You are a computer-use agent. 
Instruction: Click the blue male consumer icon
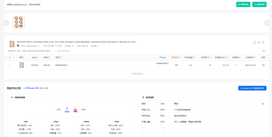pos(67,110)
